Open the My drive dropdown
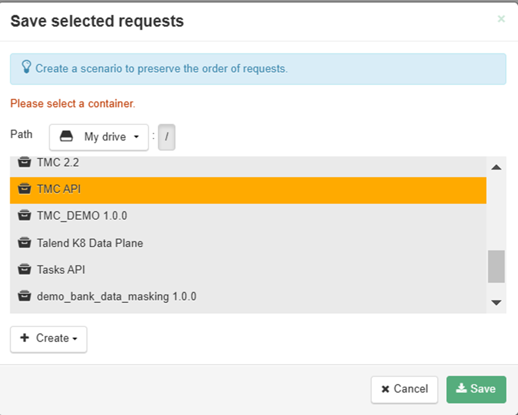This screenshot has height=415, width=518. click(x=99, y=137)
